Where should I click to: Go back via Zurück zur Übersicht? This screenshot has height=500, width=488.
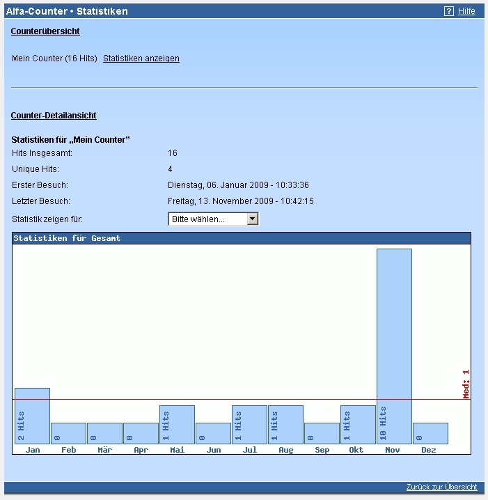pyautogui.click(x=441, y=487)
